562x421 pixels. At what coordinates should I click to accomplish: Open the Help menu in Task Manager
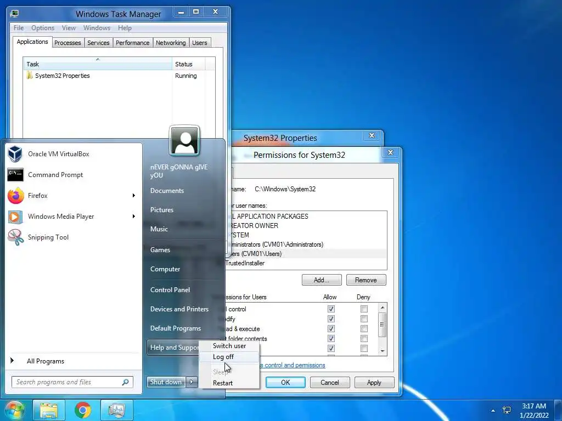125,27
